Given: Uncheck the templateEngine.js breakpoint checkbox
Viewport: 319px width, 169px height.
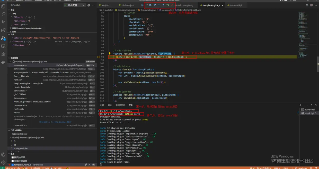Looking at the screenshot, I should tap(13, 165).
